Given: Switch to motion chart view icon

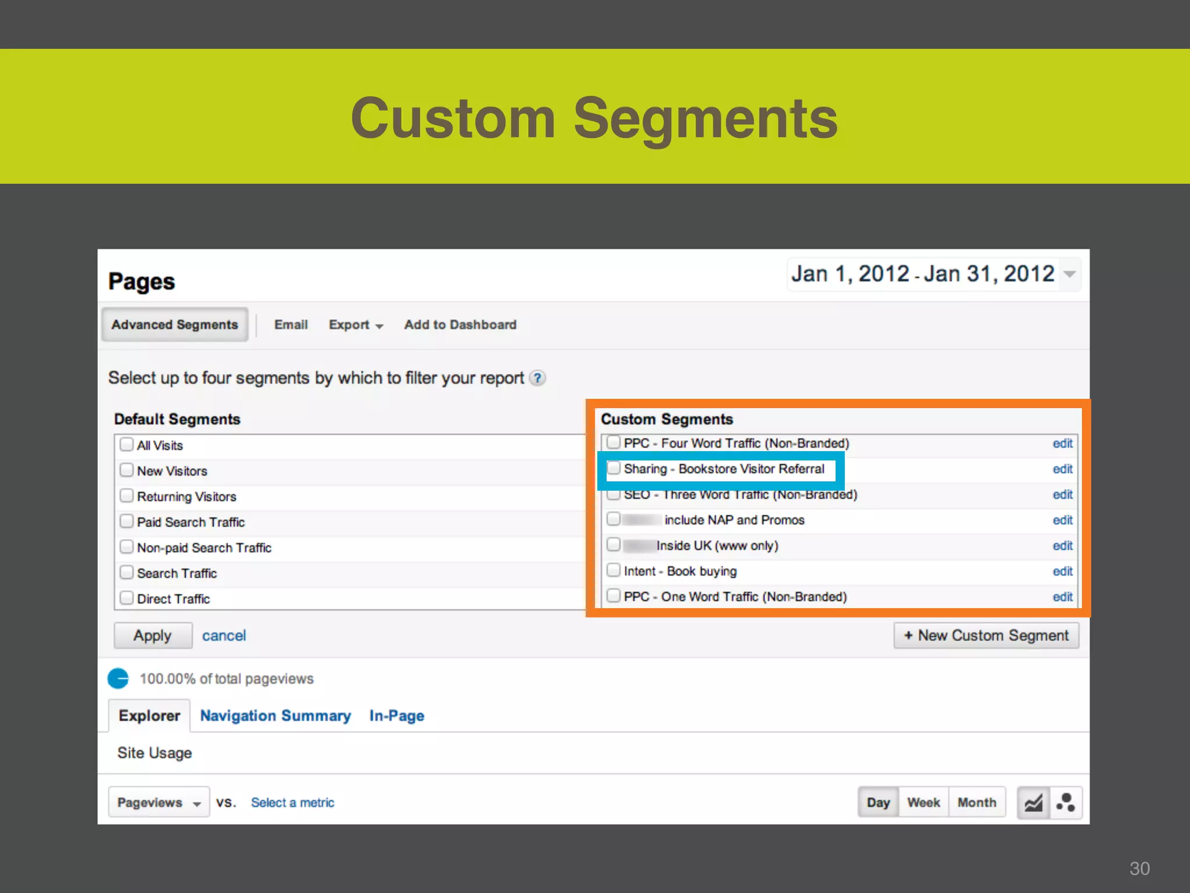Looking at the screenshot, I should click(1066, 803).
